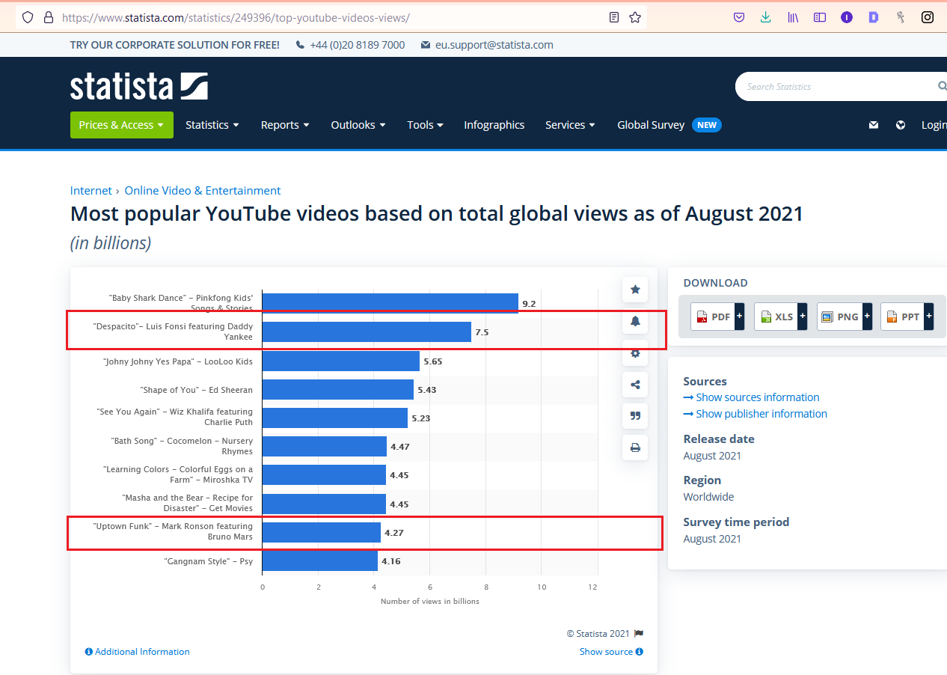Expand the Reports menu
Viewport: 947px width, 675px height.
(285, 125)
